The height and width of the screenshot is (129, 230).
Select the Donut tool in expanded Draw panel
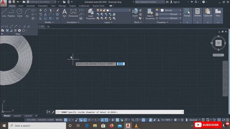(19, 30)
